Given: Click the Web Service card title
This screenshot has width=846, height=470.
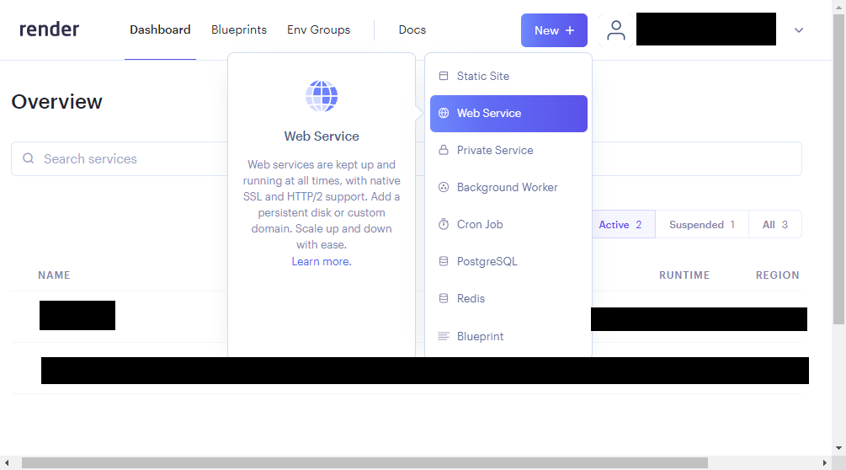Looking at the screenshot, I should pos(322,136).
